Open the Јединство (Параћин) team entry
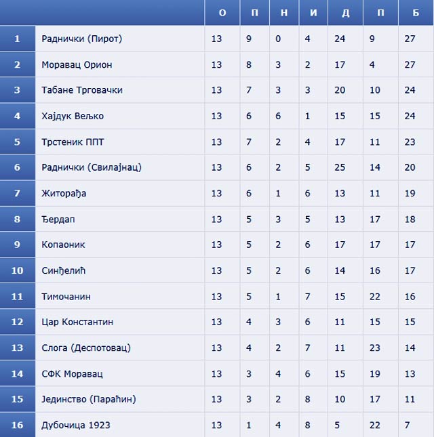This screenshot has width=434, height=437. tap(89, 399)
